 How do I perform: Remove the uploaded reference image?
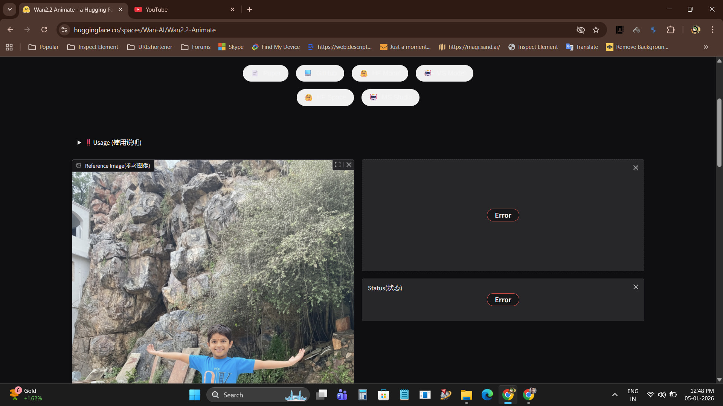coord(349,165)
